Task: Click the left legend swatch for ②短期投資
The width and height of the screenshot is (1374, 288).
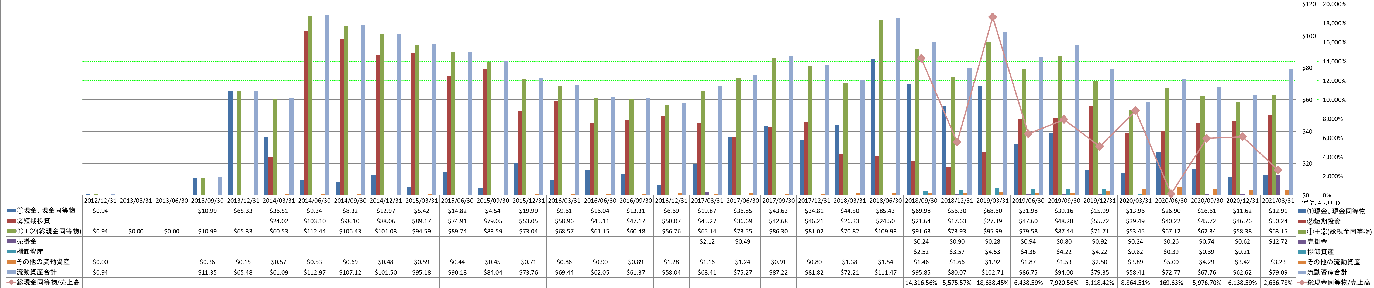Action: [x=11, y=221]
